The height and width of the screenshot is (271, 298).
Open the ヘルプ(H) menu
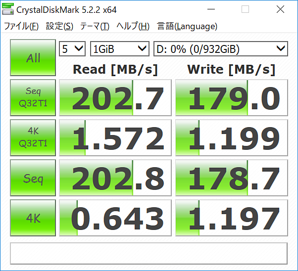coord(133,26)
